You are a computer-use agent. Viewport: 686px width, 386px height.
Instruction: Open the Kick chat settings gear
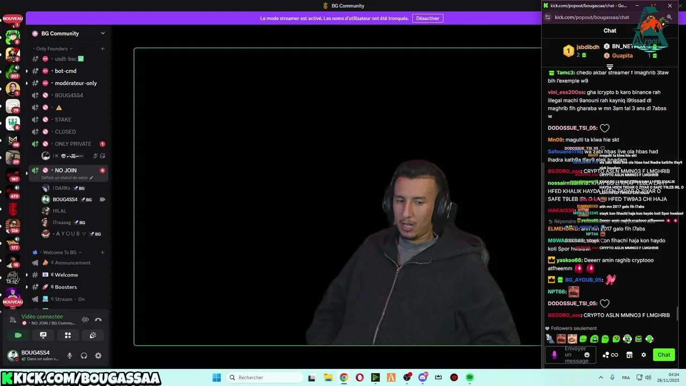coord(644,355)
